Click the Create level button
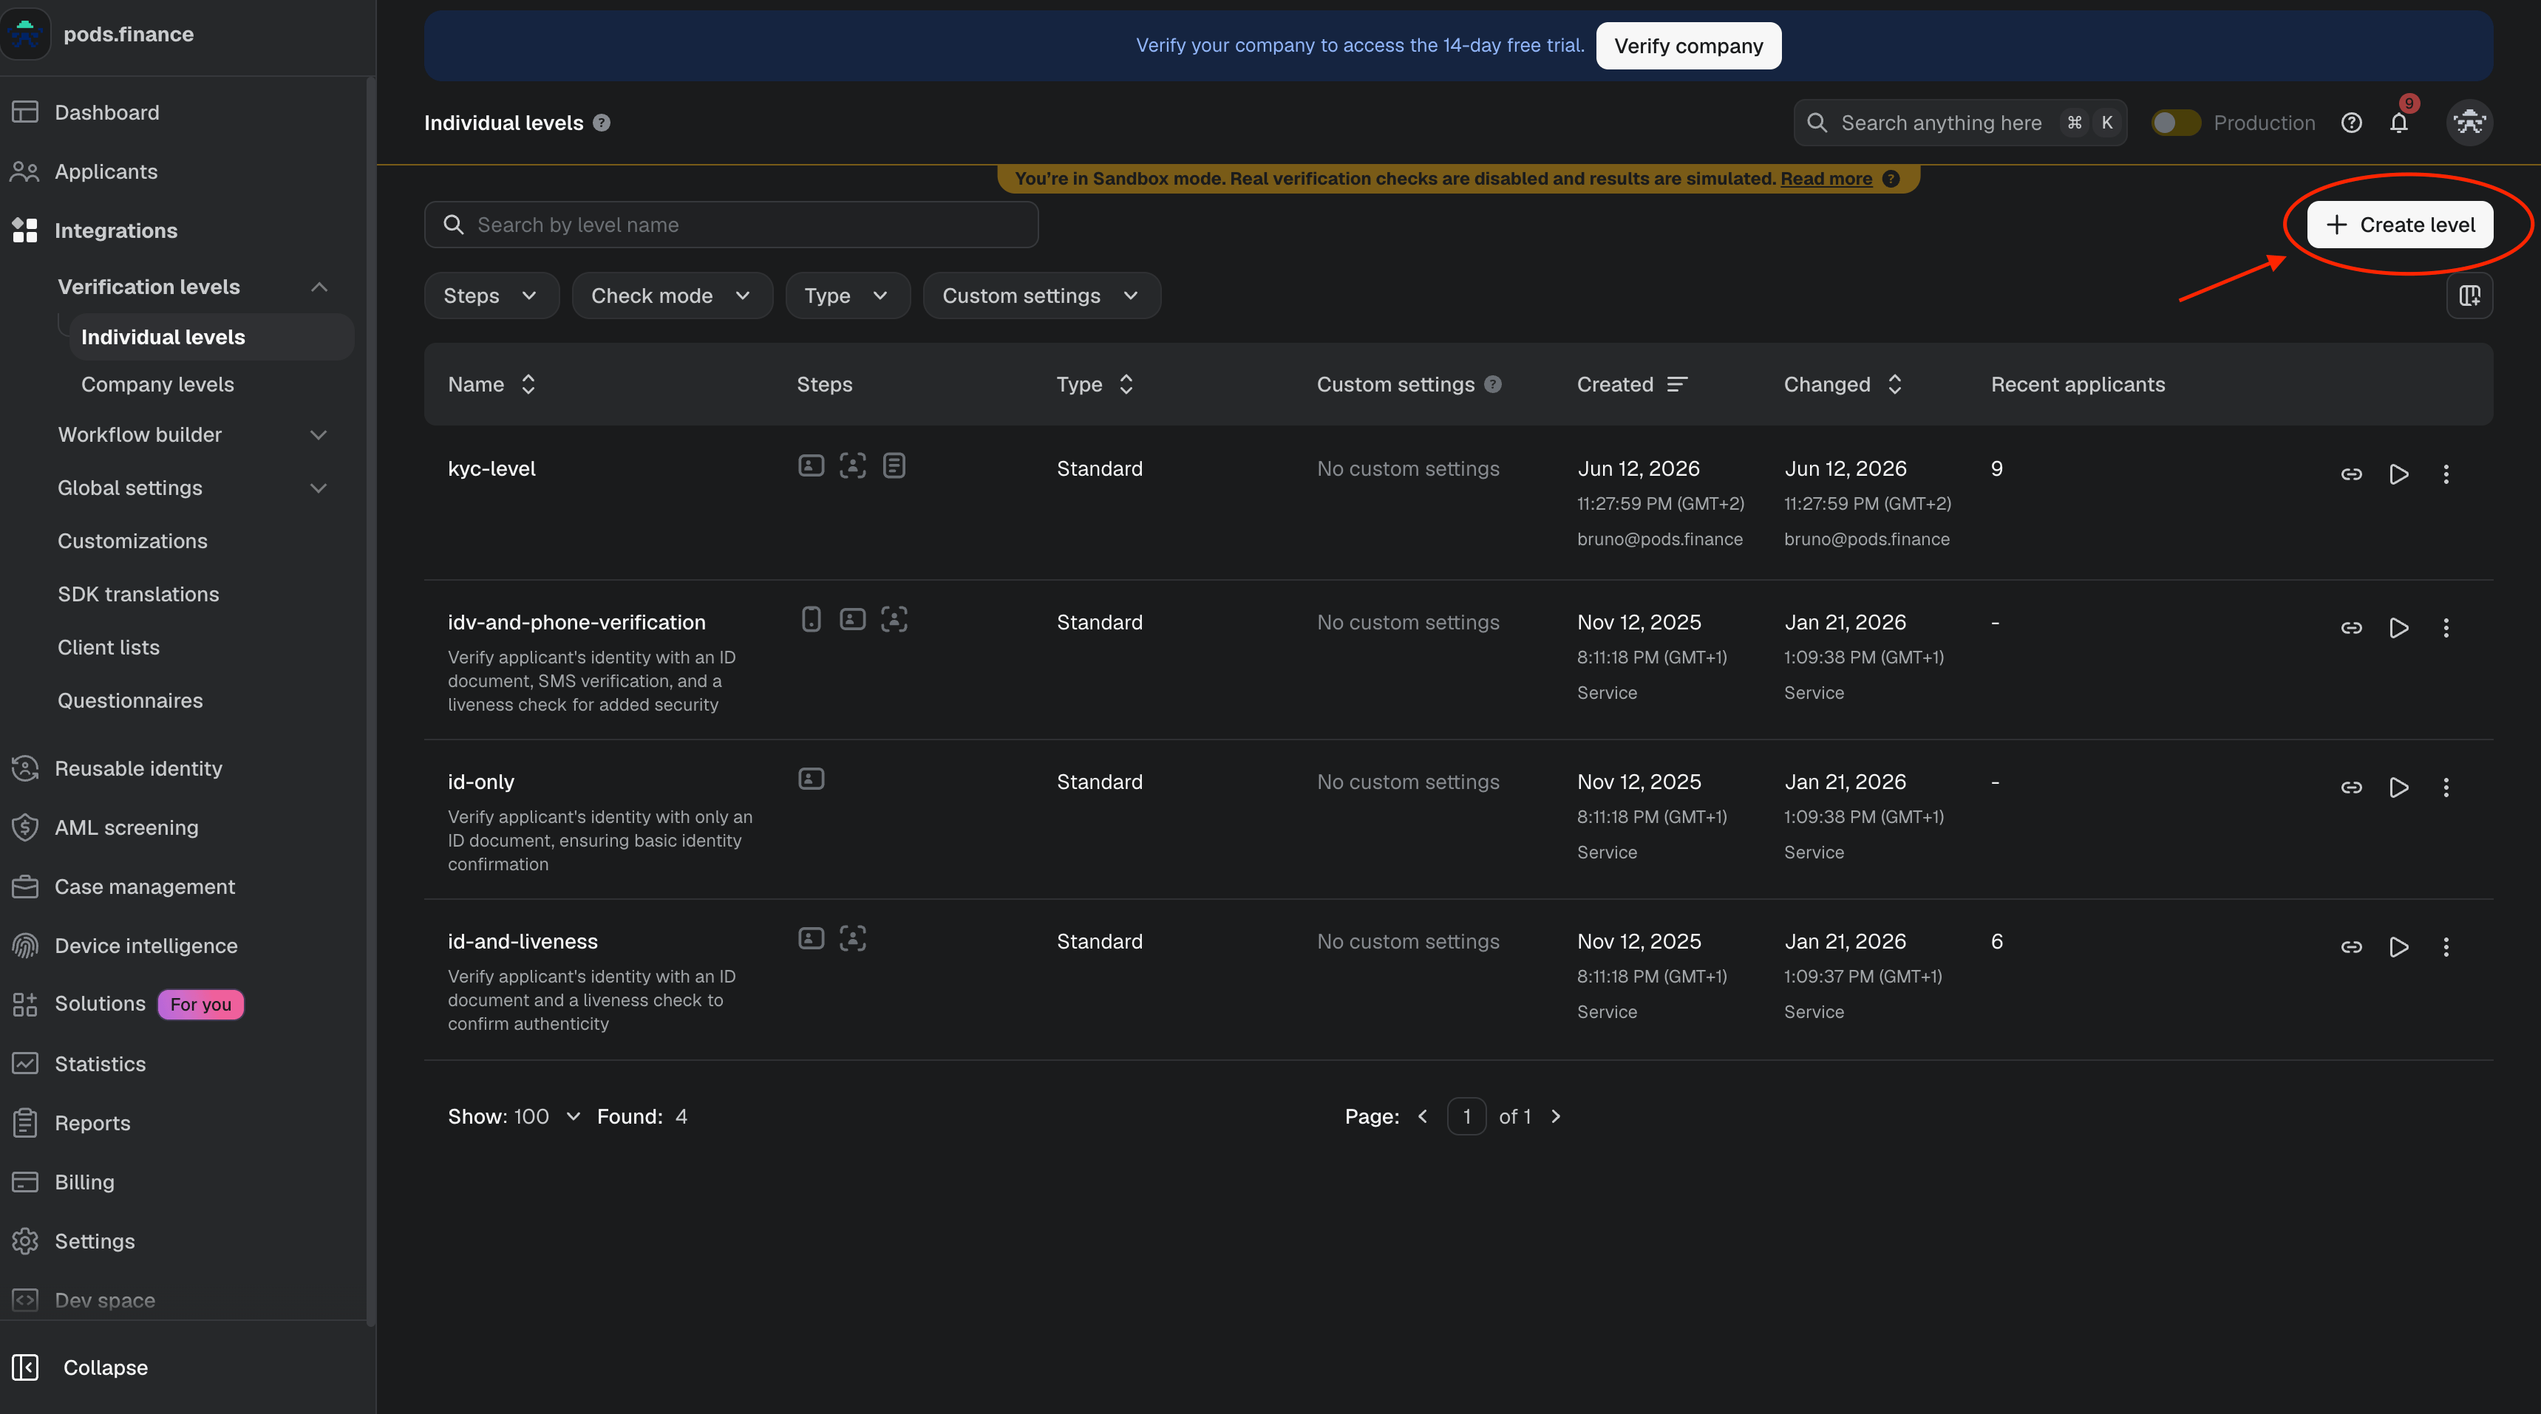2541x1414 pixels. click(x=2399, y=225)
